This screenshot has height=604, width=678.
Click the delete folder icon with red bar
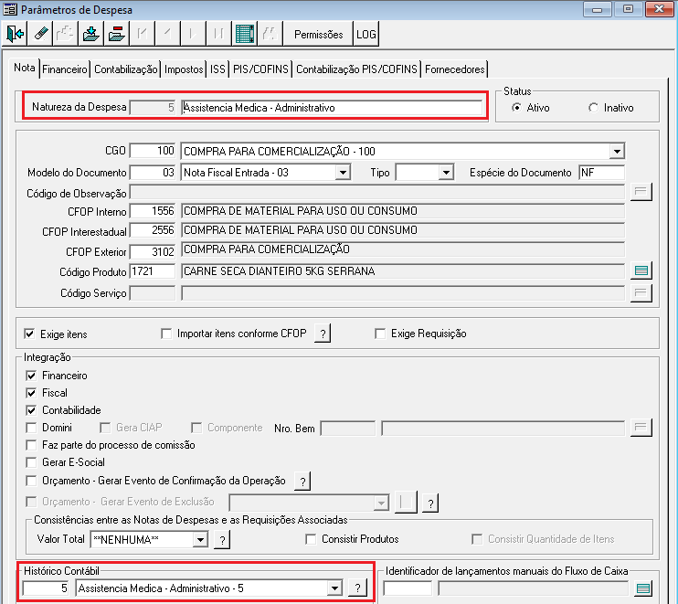coord(116,34)
